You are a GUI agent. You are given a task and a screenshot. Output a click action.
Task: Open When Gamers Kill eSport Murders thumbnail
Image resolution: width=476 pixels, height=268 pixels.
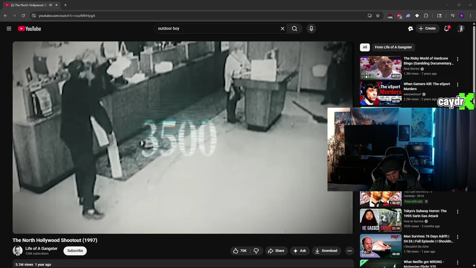[x=380, y=93]
